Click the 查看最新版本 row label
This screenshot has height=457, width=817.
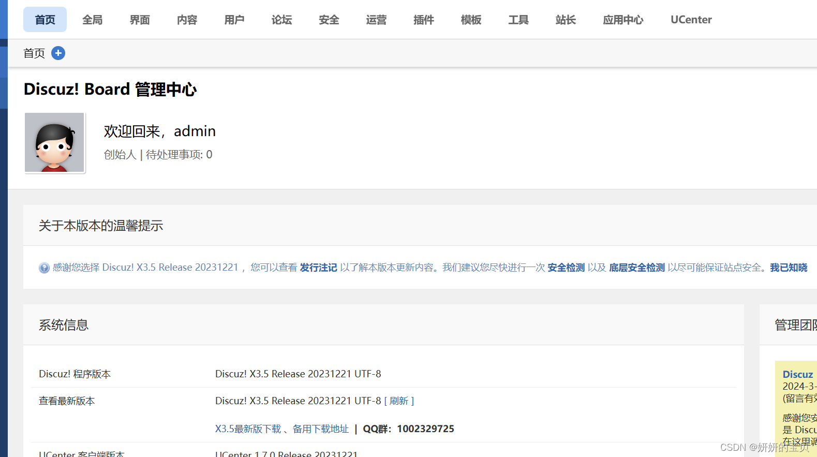67,401
